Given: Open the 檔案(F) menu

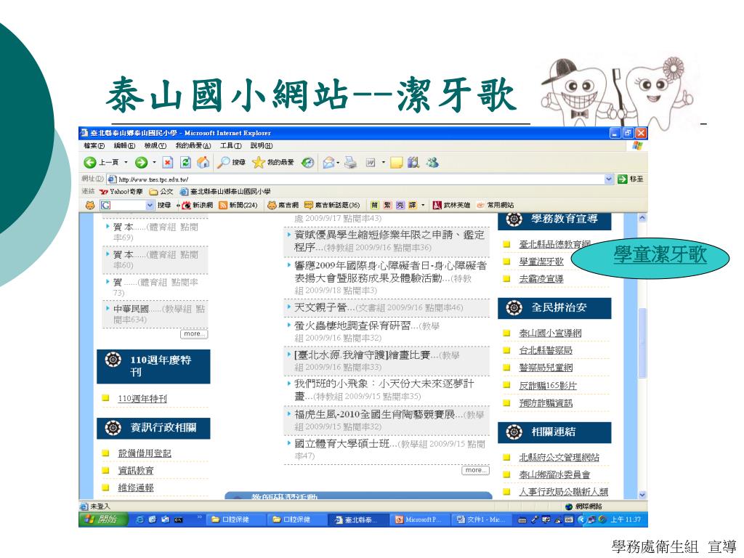Looking at the screenshot, I should point(94,145).
